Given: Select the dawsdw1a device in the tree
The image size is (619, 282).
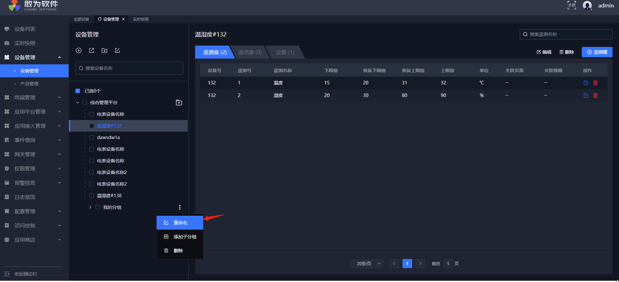Looking at the screenshot, I should (108, 137).
